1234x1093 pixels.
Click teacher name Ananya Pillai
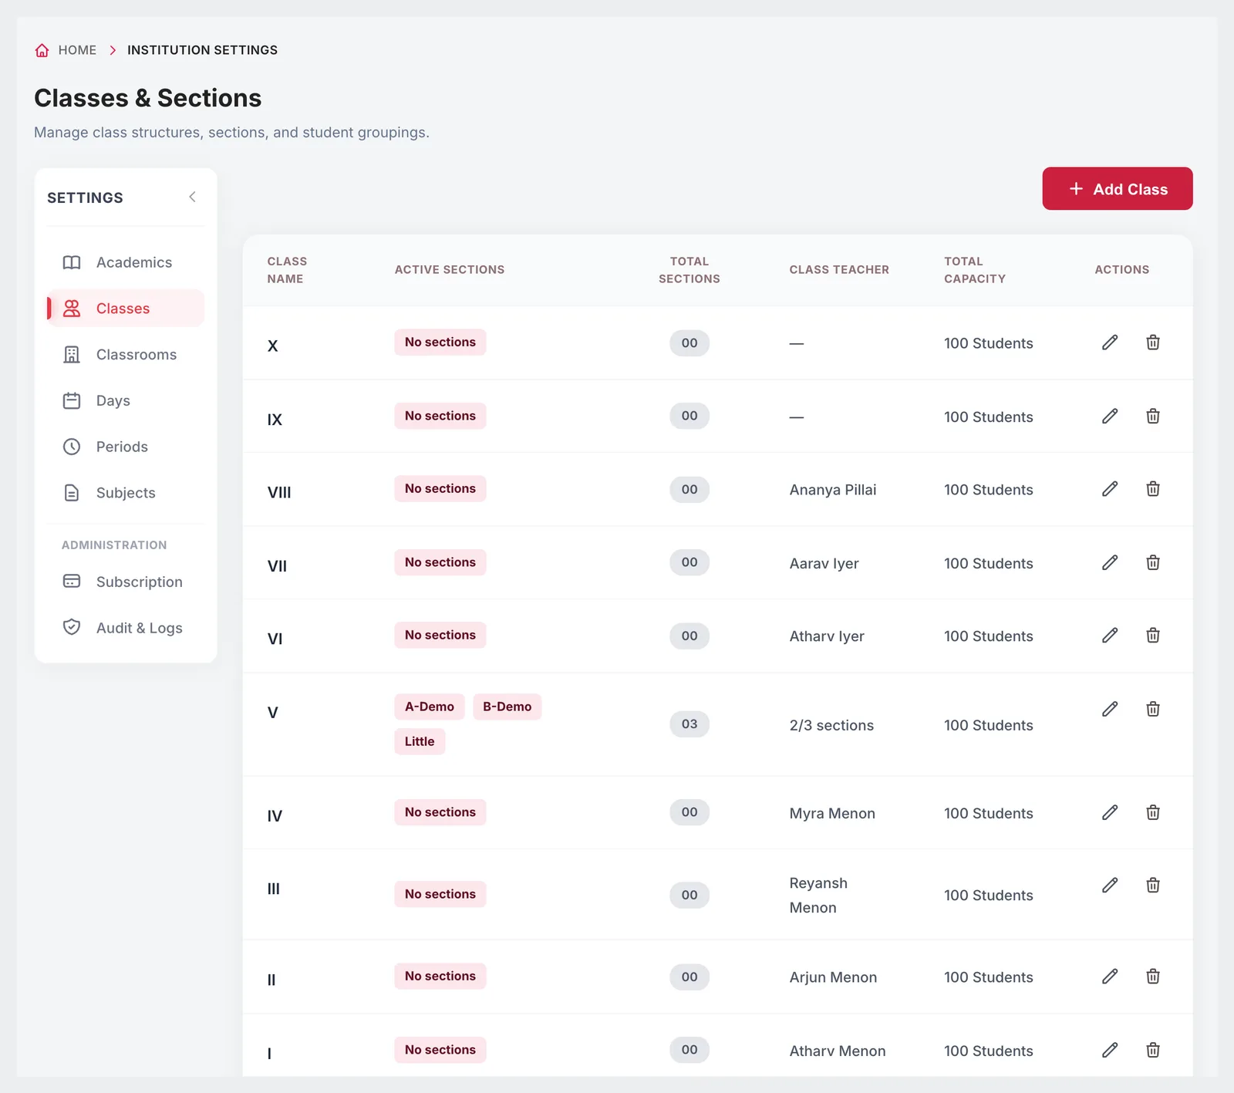[833, 490]
